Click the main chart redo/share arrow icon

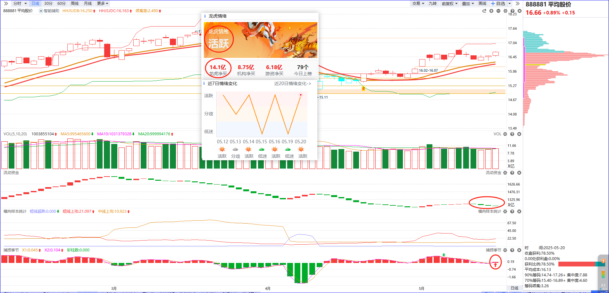point(484,11)
